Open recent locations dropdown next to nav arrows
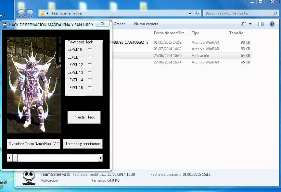The image size is (281, 192). (36, 13)
